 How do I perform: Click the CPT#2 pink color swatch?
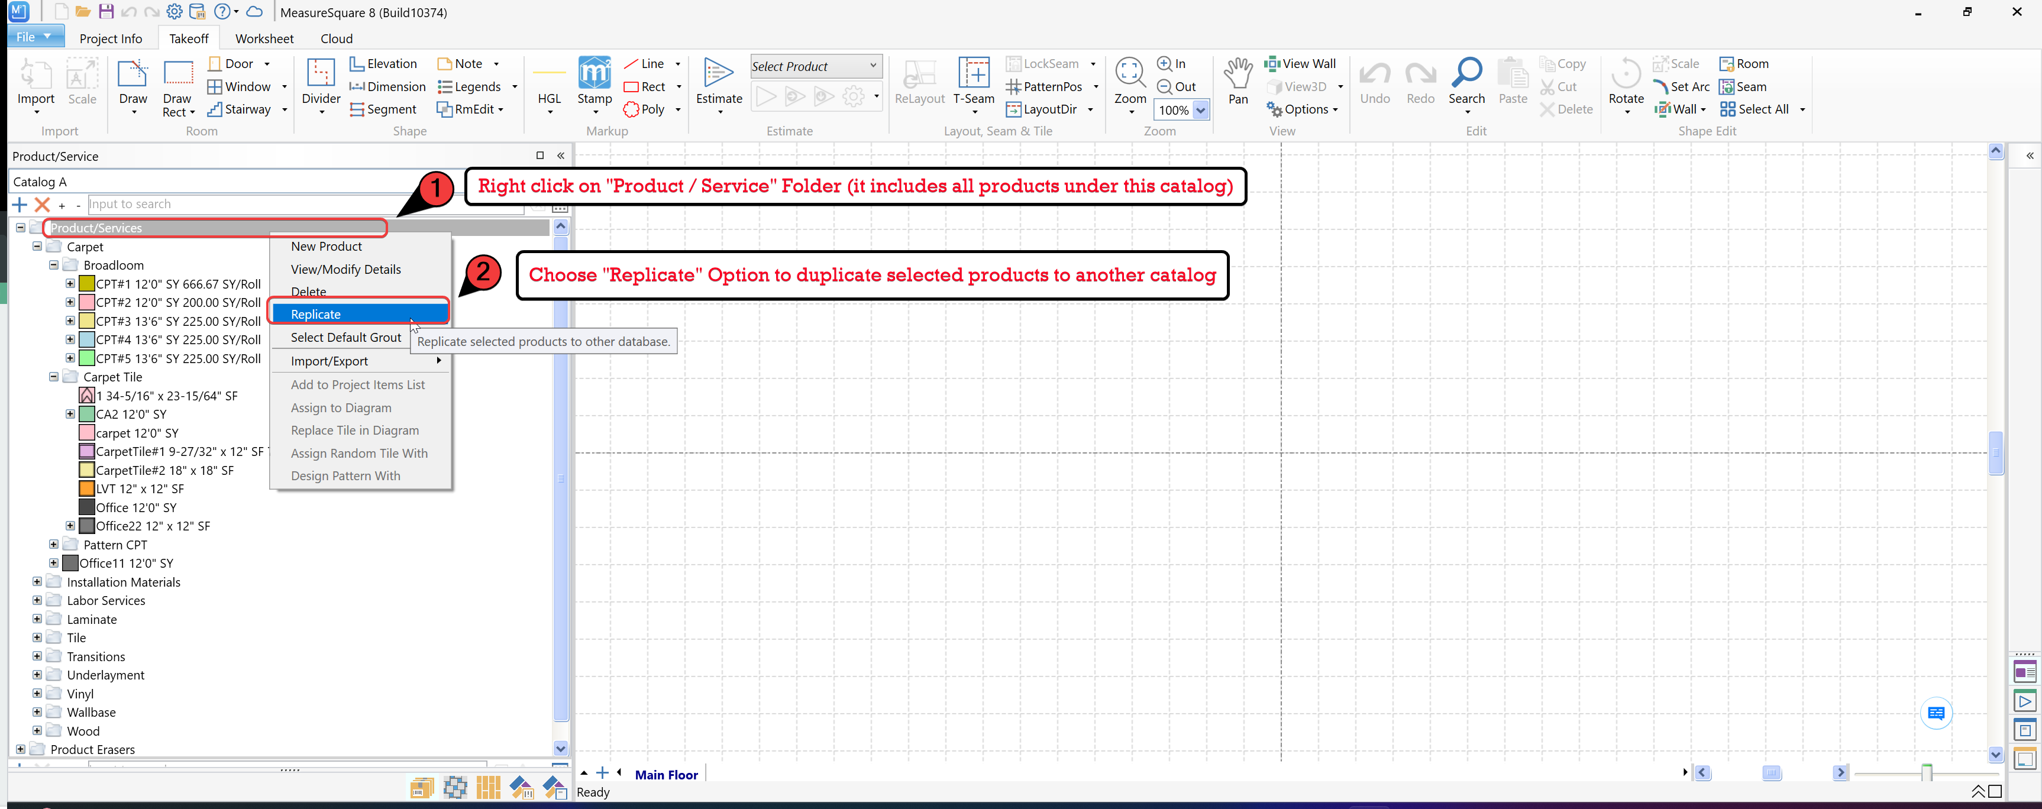[x=87, y=303]
